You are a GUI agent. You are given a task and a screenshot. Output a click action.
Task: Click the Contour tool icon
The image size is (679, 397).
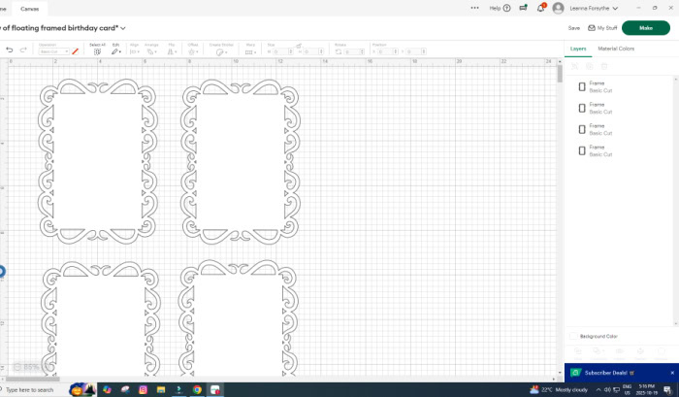pyautogui.click(x=662, y=351)
